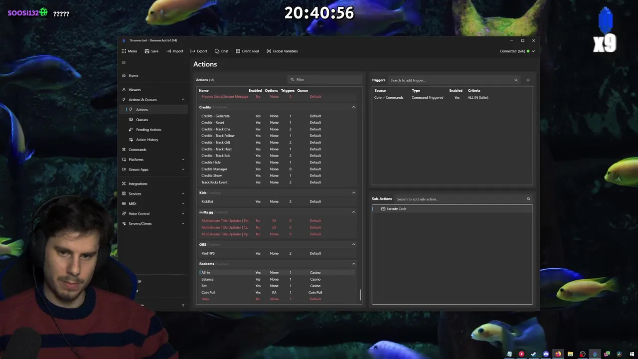Click Export in the toolbar
The width and height of the screenshot is (638, 359).
(x=198, y=51)
